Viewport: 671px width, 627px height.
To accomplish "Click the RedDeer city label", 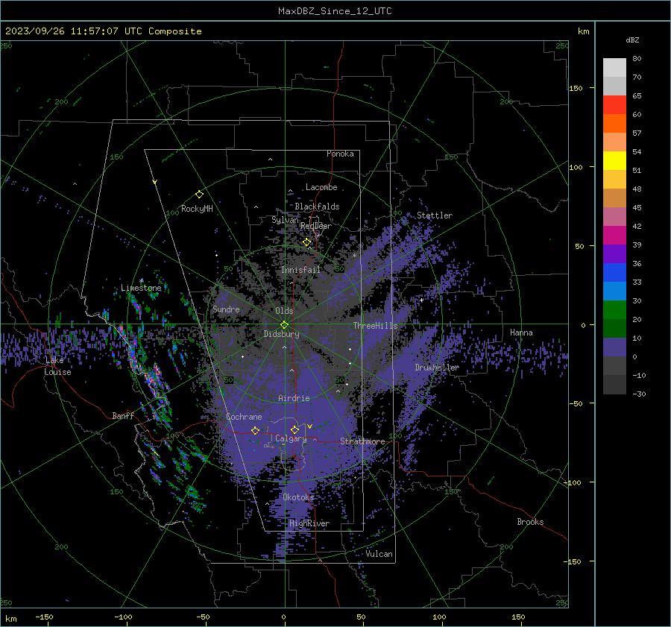I will coord(316,226).
